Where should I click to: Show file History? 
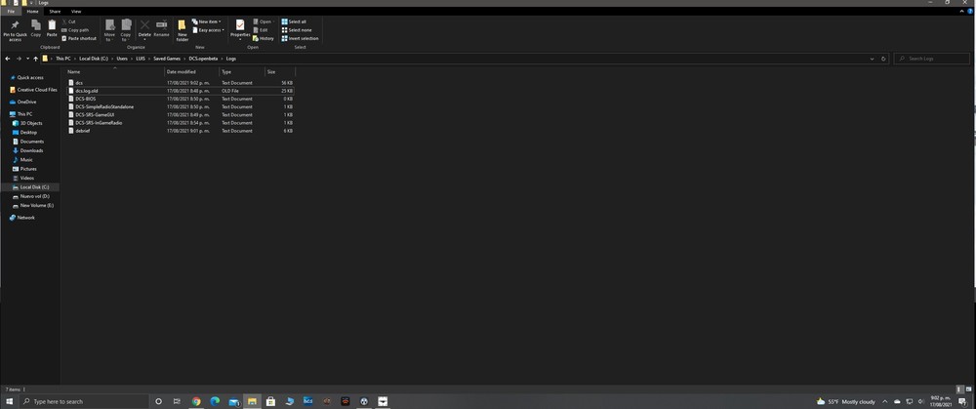(x=264, y=39)
